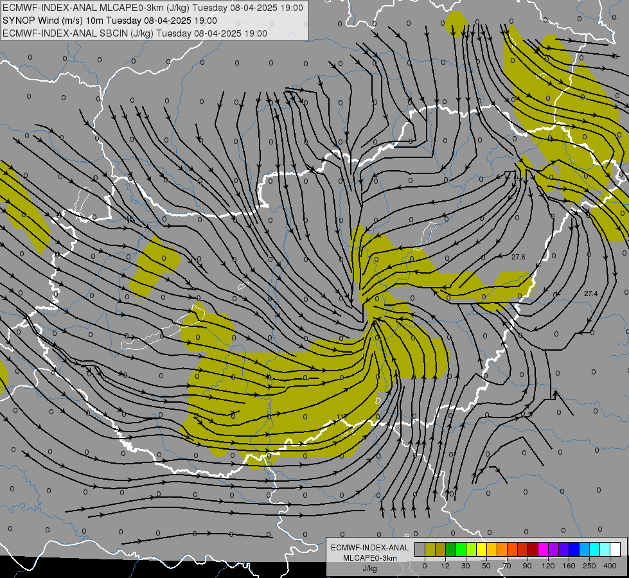Click the red-orange legend swatch after 70
This screenshot has height=578, width=629.
[513, 549]
